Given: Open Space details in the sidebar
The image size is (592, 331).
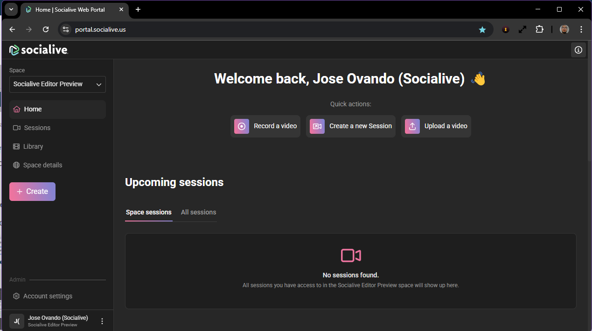Looking at the screenshot, I should (x=57, y=165).
